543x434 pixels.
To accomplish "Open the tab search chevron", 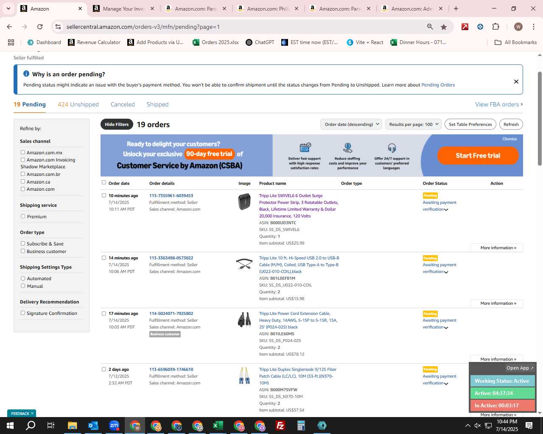I will pos(8,8).
